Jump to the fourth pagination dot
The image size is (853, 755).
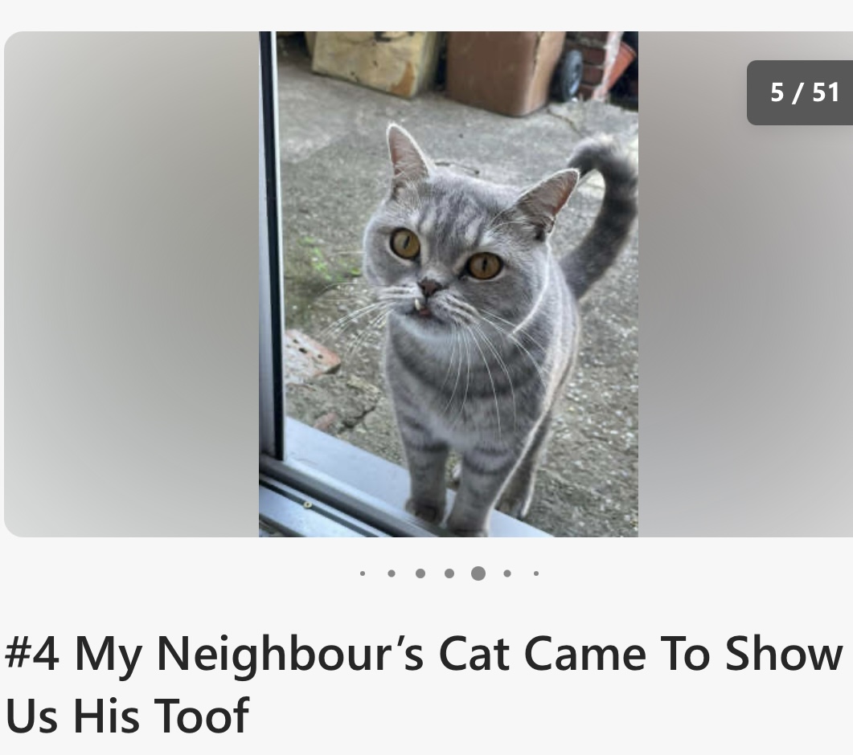tap(449, 573)
